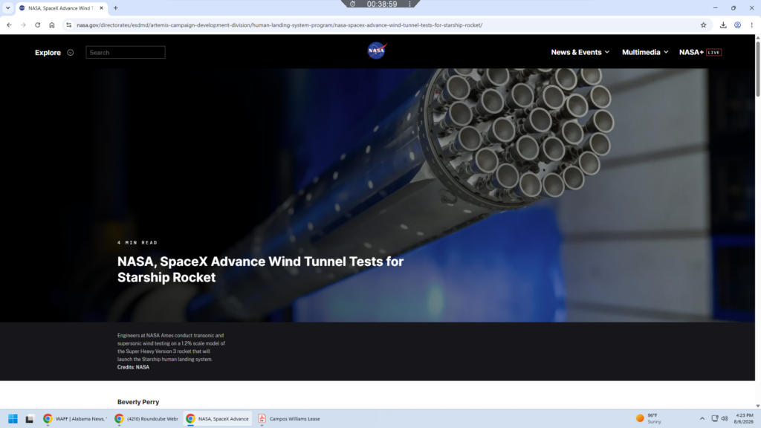Switch to Roundcube Webmail Chrome window
The height and width of the screenshot is (428, 761).
pos(146,418)
